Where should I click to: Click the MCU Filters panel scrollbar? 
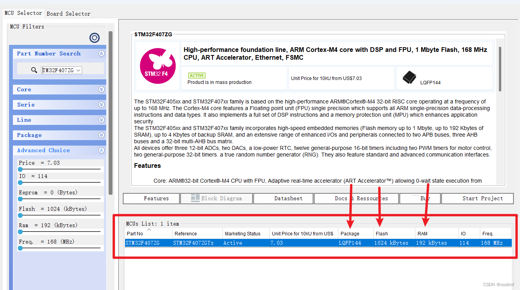[111, 113]
